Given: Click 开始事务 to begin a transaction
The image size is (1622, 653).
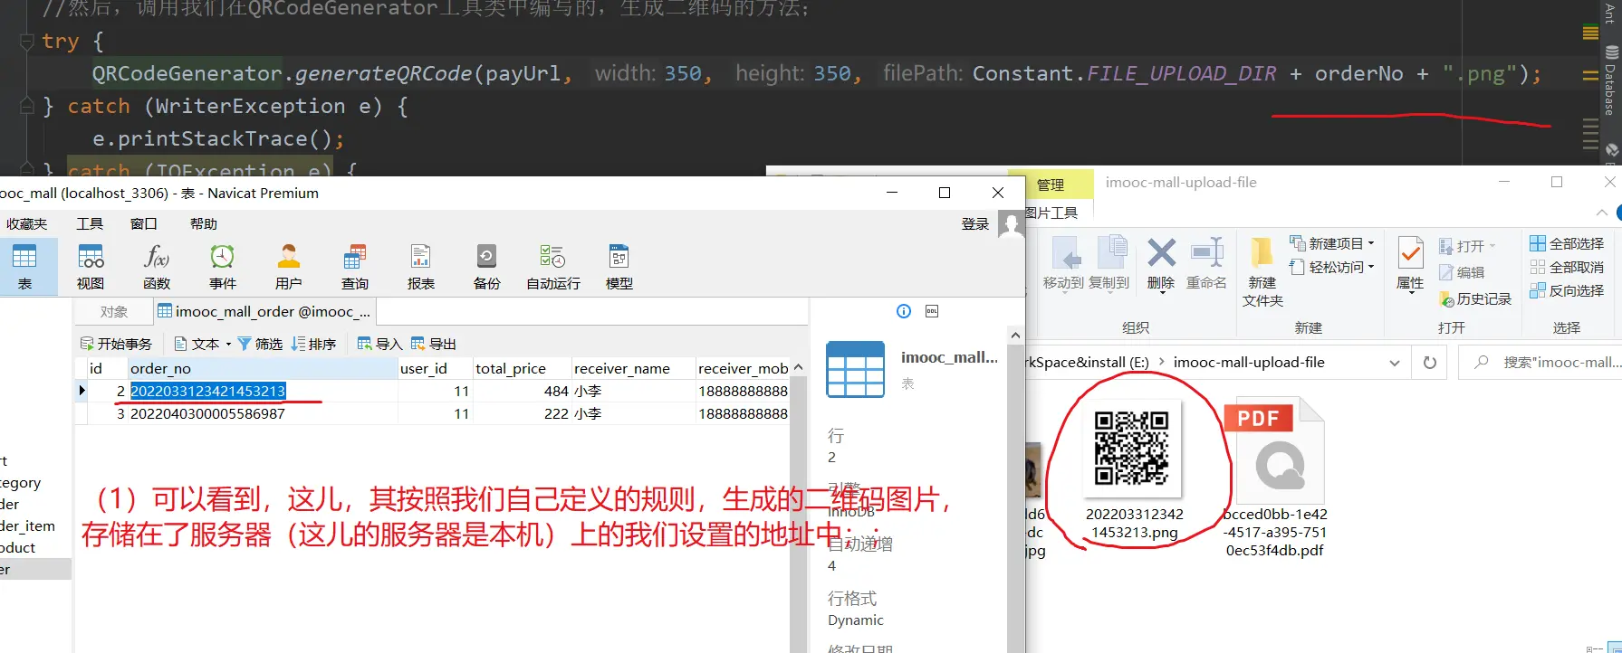Looking at the screenshot, I should 116,344.
